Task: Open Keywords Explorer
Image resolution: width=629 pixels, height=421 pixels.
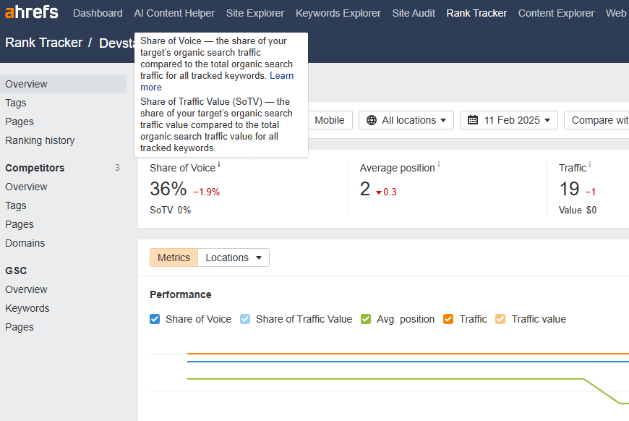Action: (338, 13)
